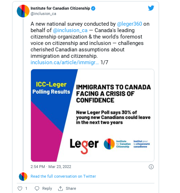
Task: Click the Institute for Canadian Citizenship name
Action: pos(60,8)
